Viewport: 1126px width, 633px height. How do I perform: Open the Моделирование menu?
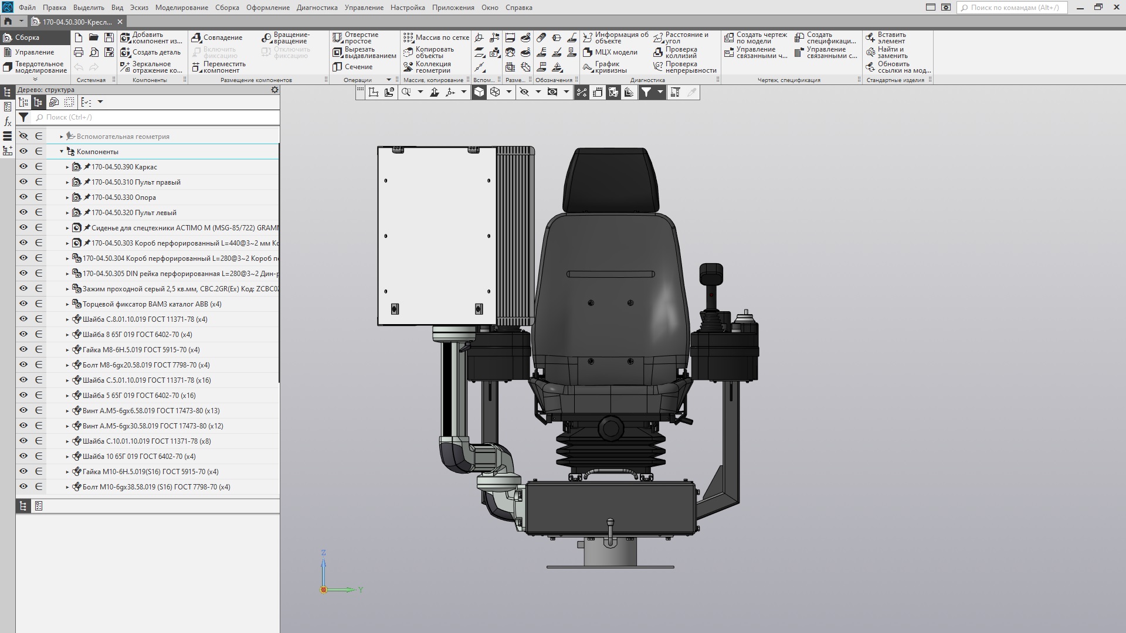pyautogui.click(x=181, y=8)
